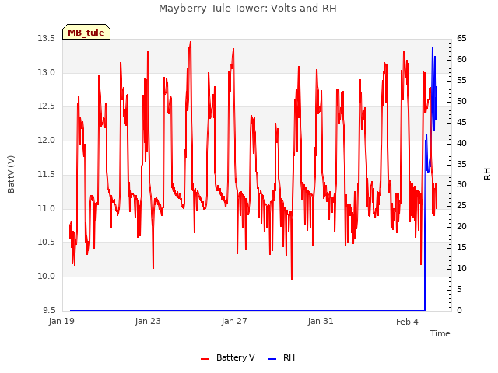Click the 40 RH tick label
This screenshot has width=498, height=373.
[461, 143]
